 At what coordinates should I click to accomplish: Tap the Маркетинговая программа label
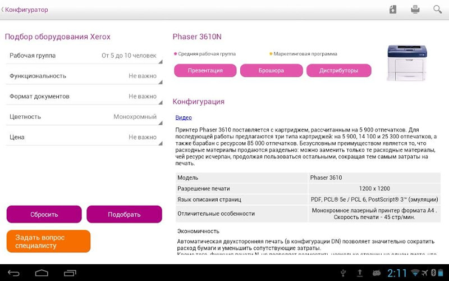303,54
